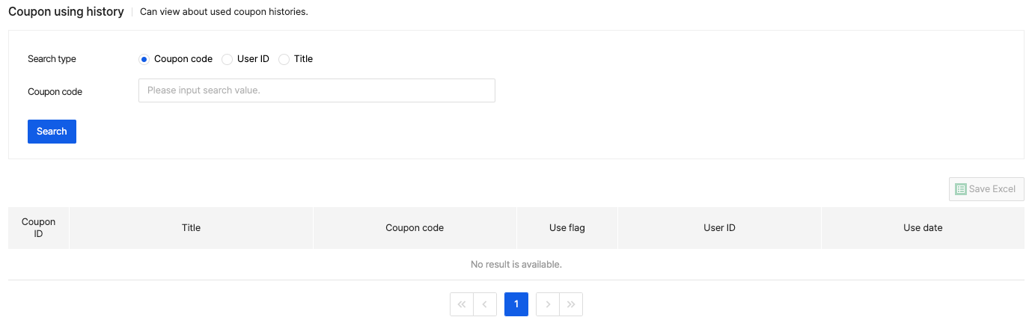Click the 'Can view about used coupon histories' description
Image resolution: width=1035 pixels, height=323 pixels.
[x=224, y=12]
